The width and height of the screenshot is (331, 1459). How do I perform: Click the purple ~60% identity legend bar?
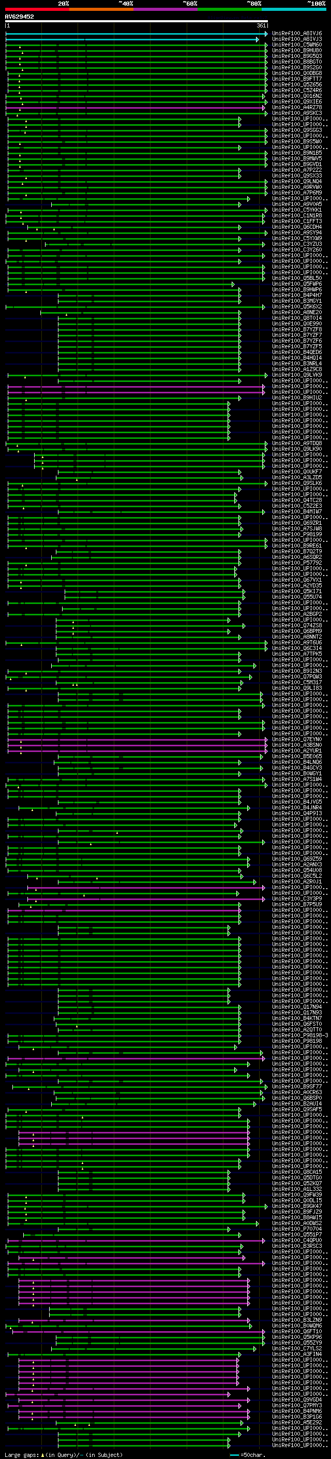165,9
